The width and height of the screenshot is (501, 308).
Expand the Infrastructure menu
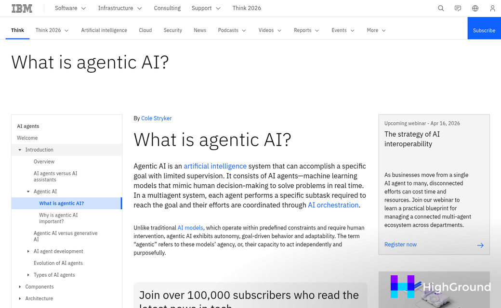pyautogui.click(x=120, y=8)
